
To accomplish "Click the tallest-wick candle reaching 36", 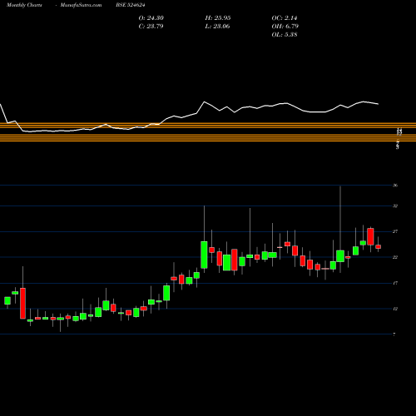I will 340,256.
